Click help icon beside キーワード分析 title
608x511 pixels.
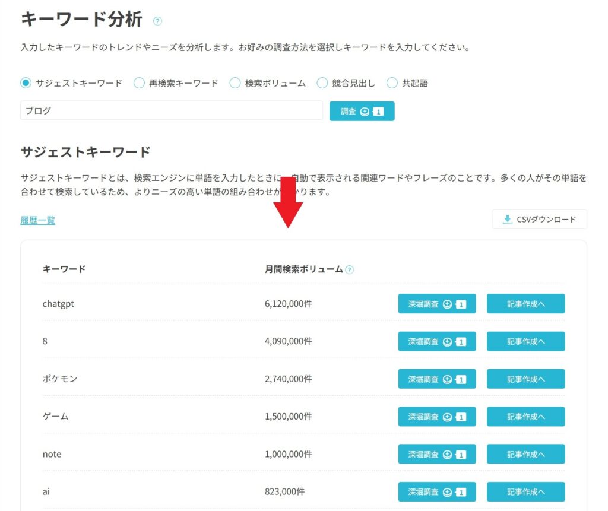click(157, 21)
